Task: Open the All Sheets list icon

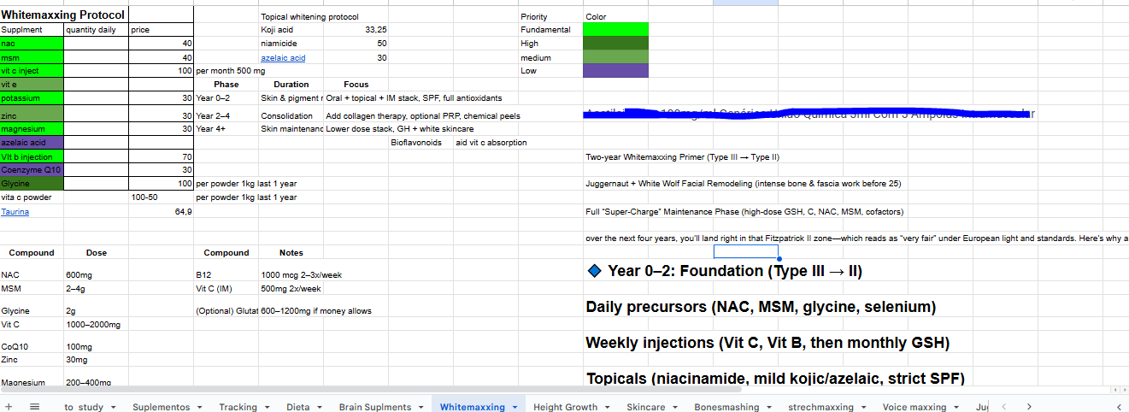Action: click(35, 407)
